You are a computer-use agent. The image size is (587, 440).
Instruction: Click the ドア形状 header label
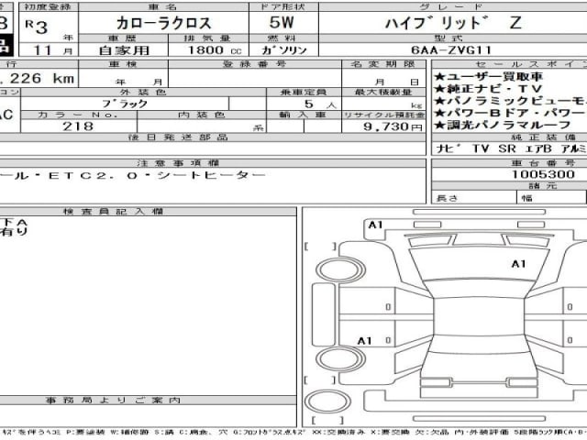283,6
